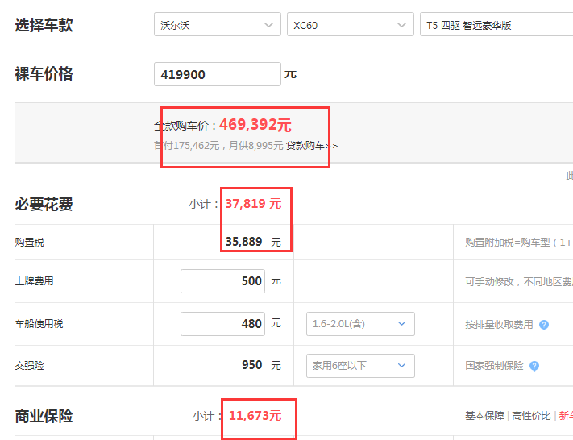Viewport: 573px width, 440px height.
Task: Click the 车船使用税 input field showing 480
Action: pos(222,324)
